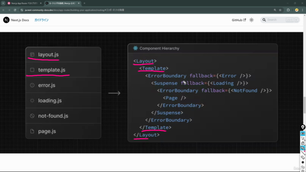Click the Next.js logo icon
The image size is (306, 172).
pos(6,20)
